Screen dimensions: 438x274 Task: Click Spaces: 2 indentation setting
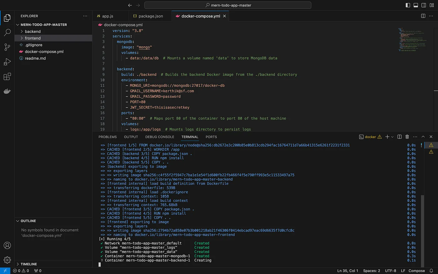pyautogui.click(x=371, y=271)
